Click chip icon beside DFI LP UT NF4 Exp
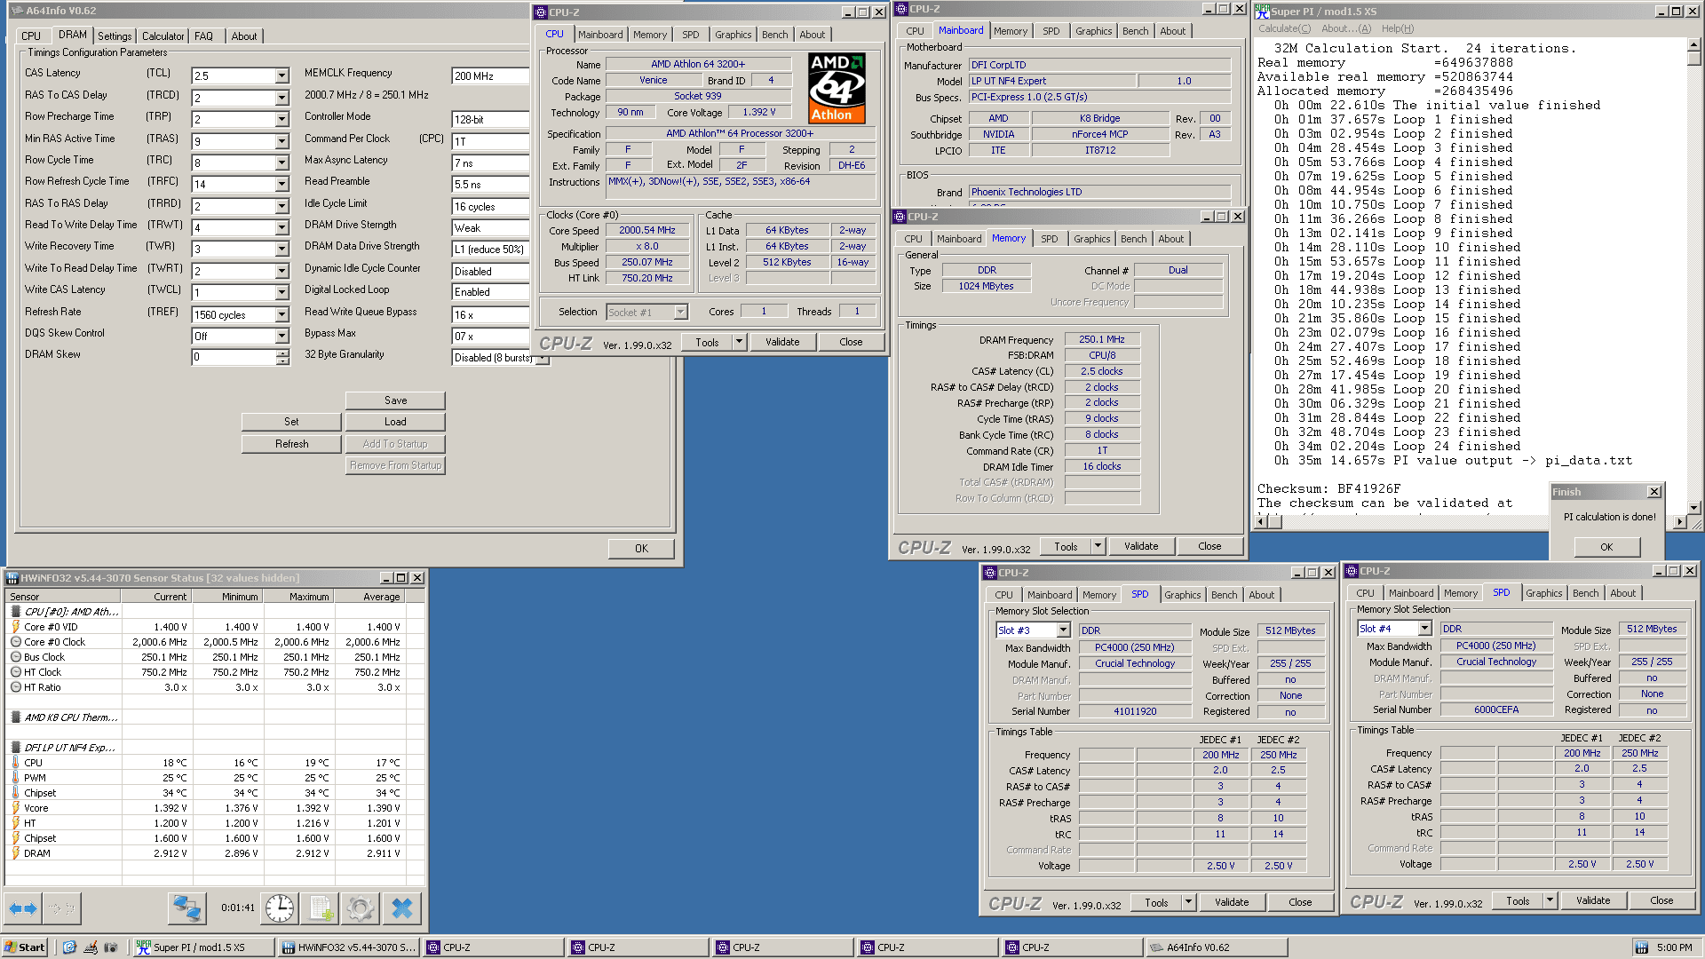Viewport: 1705px width, 959px height. pyautogui.click(x=15, y=748)
